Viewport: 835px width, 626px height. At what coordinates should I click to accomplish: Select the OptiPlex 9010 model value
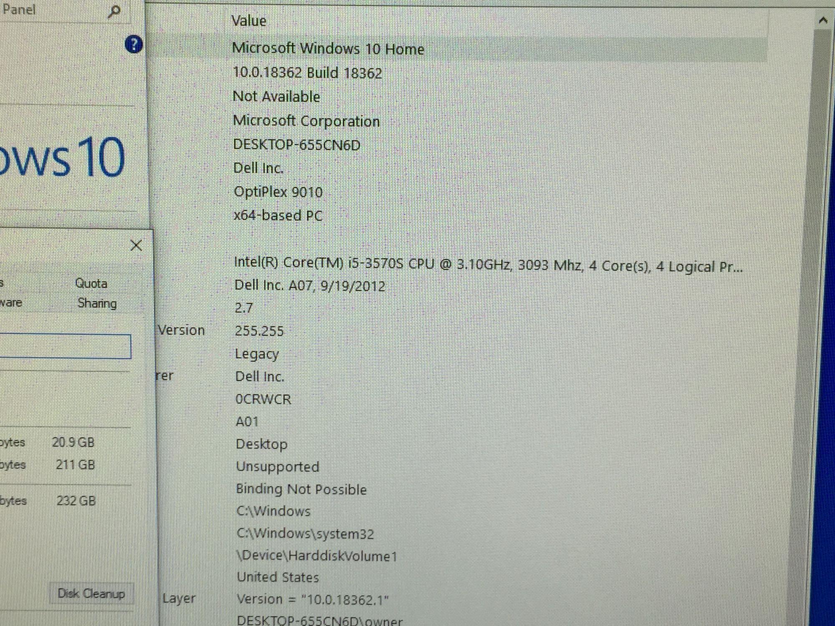coord(278,192)
